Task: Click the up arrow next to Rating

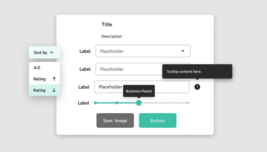Action: [x=54, y=79]
